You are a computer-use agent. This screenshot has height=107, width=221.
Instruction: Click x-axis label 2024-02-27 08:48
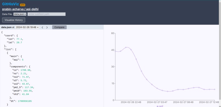[x=183, y=102]
